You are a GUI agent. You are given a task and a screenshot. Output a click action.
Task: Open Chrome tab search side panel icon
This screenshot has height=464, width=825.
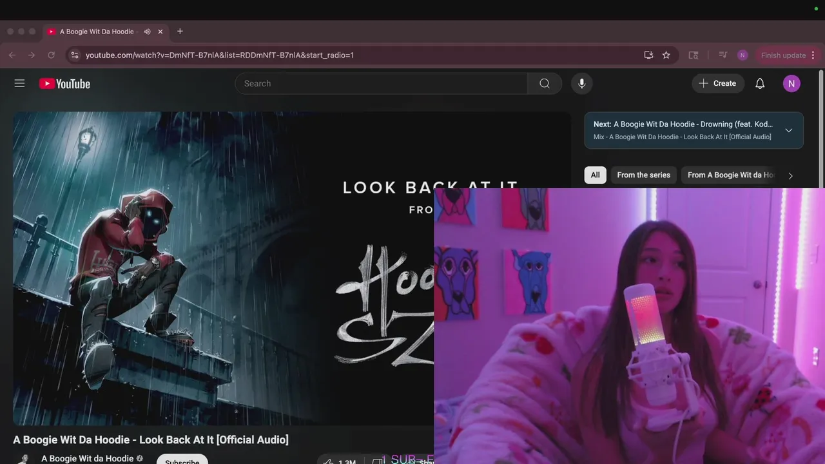[694, 55]
